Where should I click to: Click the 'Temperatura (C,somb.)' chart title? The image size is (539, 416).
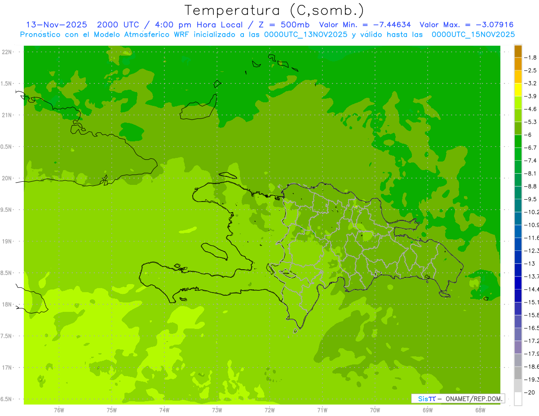[x=274, y=10]
